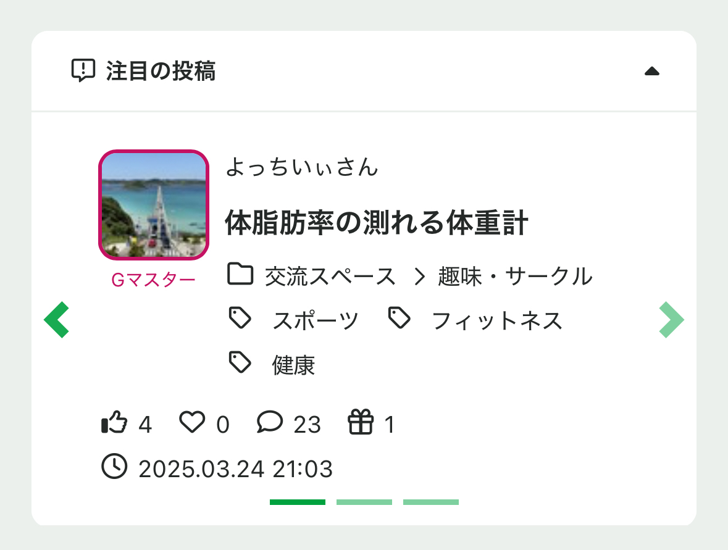
Task: Open the post 体脂肪率の測れる体重計
Action: click(377, 223)
